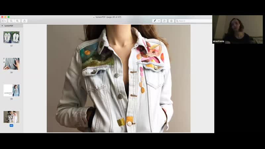Click the tumenPDF document title in titlebar
Viewport: 265px width, 149px height.
click(x=107, y=17)
